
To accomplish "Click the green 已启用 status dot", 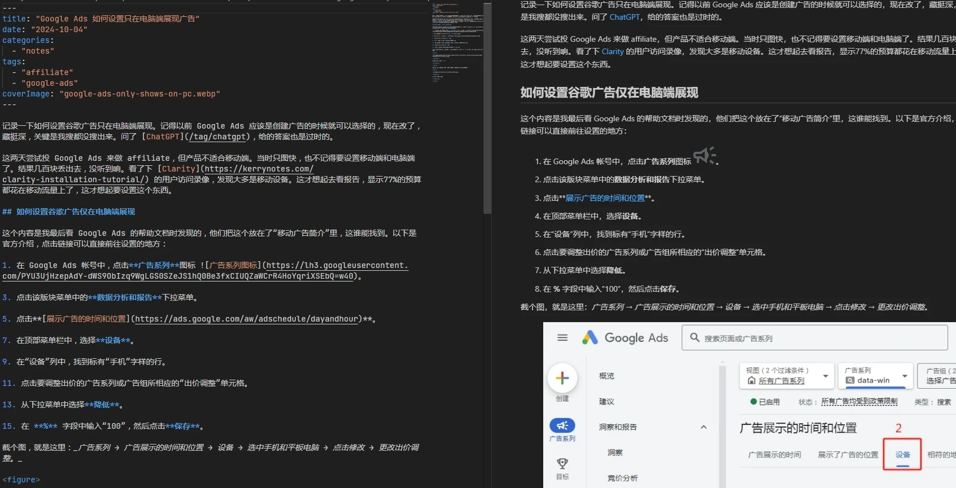I will point(753,402).
